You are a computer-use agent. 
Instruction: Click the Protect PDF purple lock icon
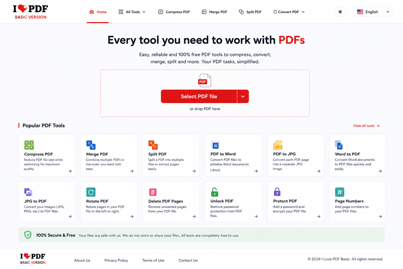coord(277,192)
